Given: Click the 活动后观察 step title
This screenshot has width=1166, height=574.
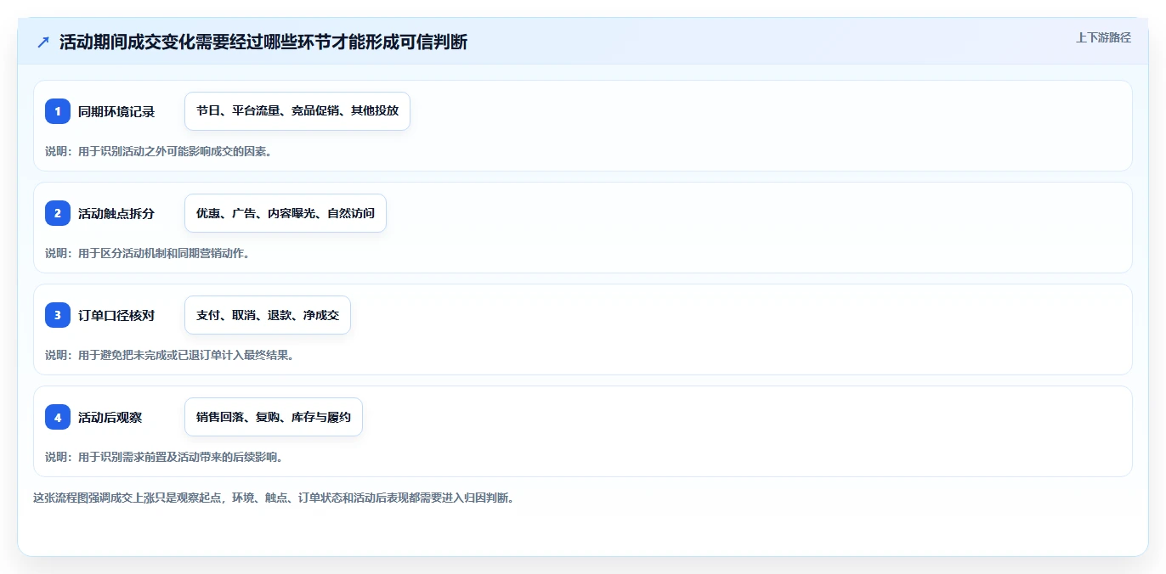Looking at the screenshot, I should coord(110,417).
